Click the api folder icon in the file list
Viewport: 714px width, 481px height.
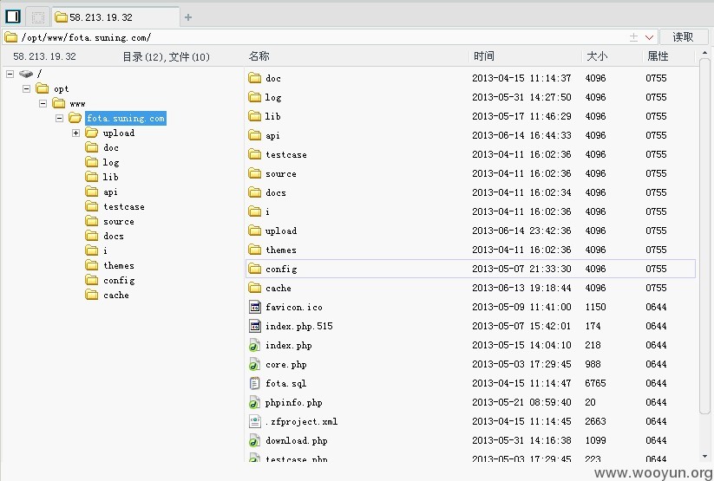254,135
